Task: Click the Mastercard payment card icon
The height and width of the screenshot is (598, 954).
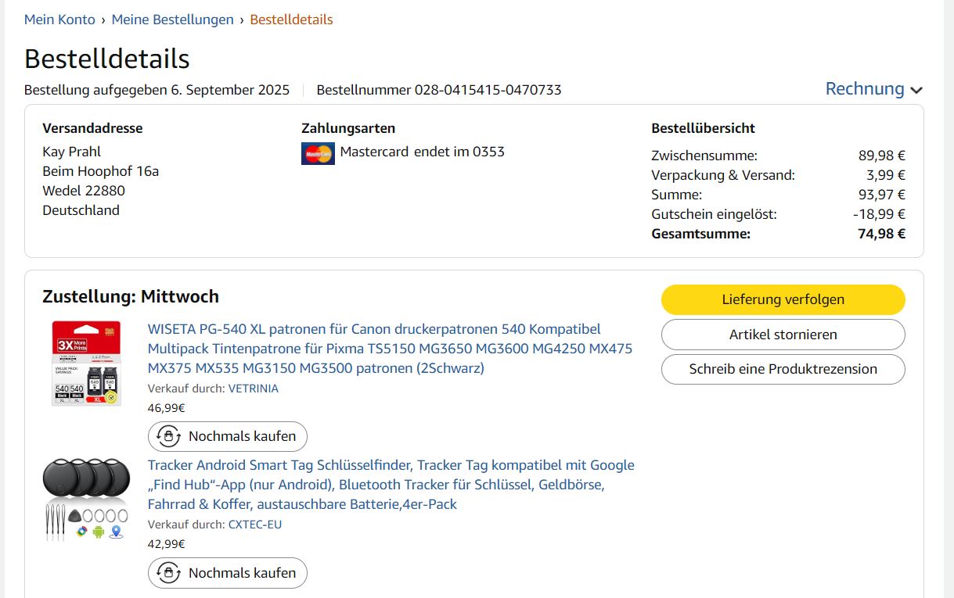Action: pos(318,153)
